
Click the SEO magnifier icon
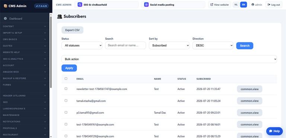pos(80,5)
